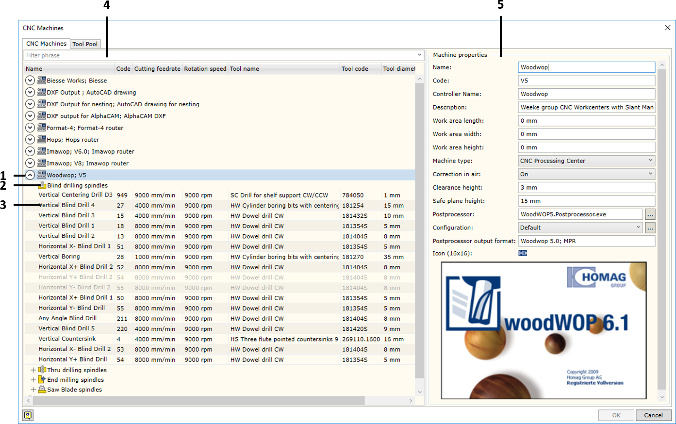The height and width of the screenshot is (424, 676).
Task: Click the Saw Blade spindles icon
Action: [42, 389]
